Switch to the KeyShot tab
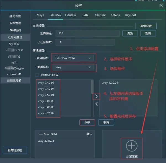Image resolution: width=166 pixels, height=163 pixels. (130, 15)
